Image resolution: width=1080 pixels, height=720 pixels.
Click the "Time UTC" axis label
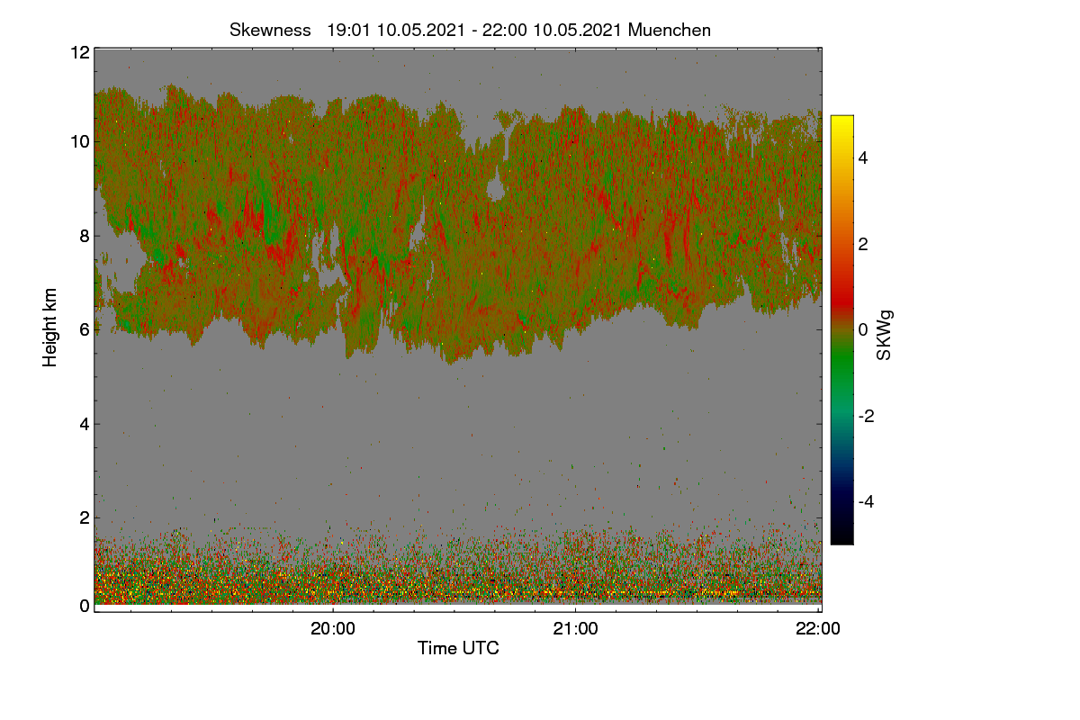[458, 648]
